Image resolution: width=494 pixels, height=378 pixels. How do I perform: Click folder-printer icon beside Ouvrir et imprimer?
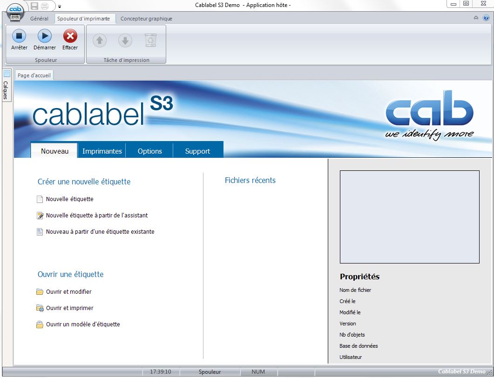tap(40, 308)
